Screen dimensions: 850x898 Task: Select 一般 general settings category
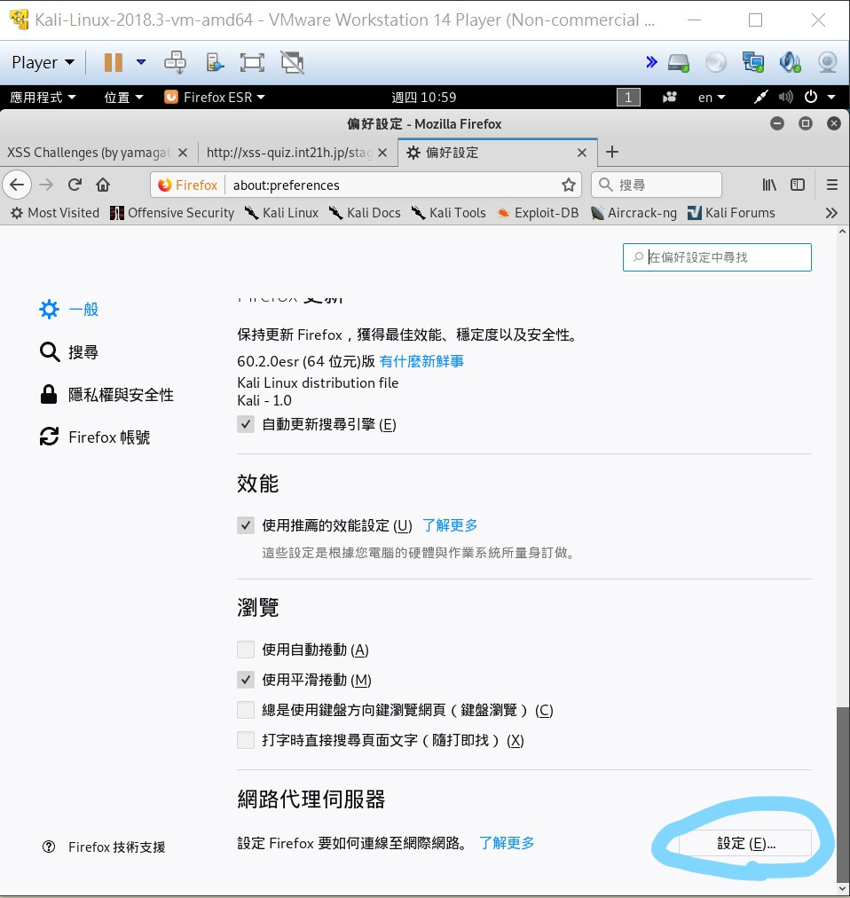68,310
